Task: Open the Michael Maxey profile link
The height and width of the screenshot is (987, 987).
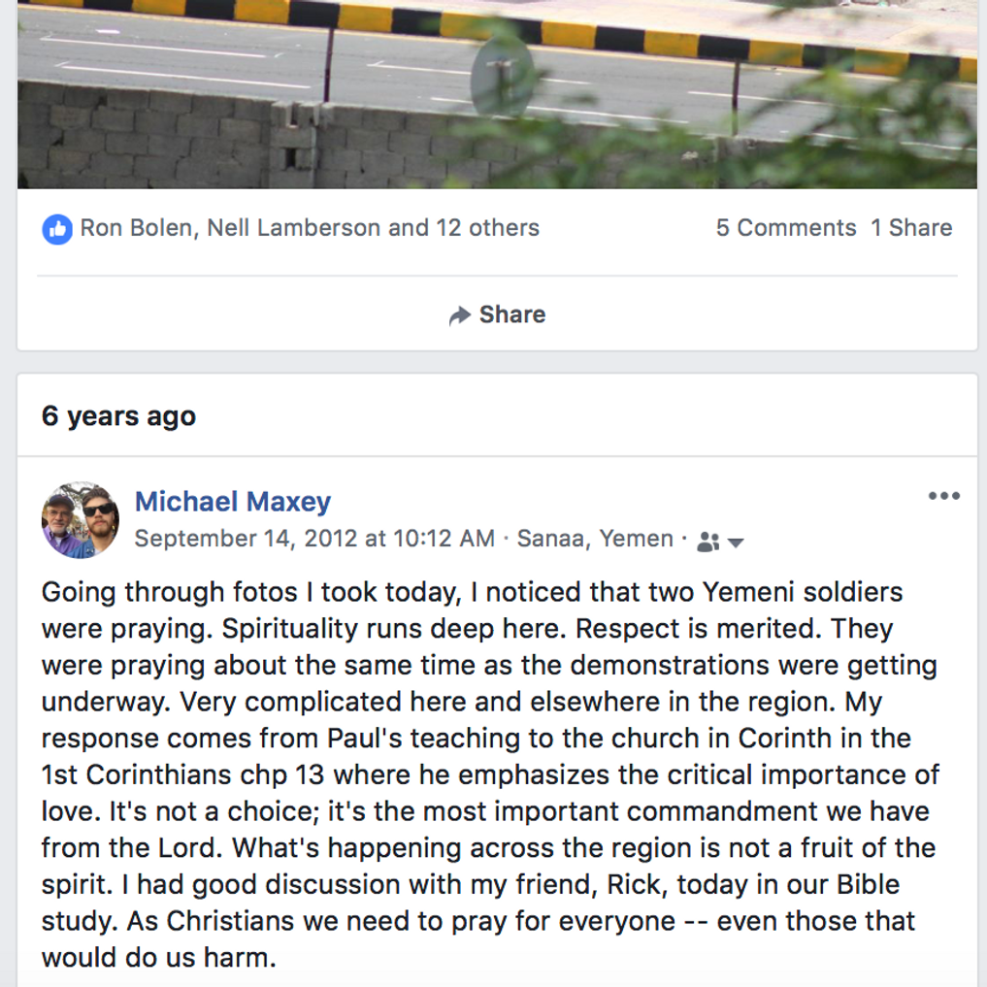Action: pos(232,502)
